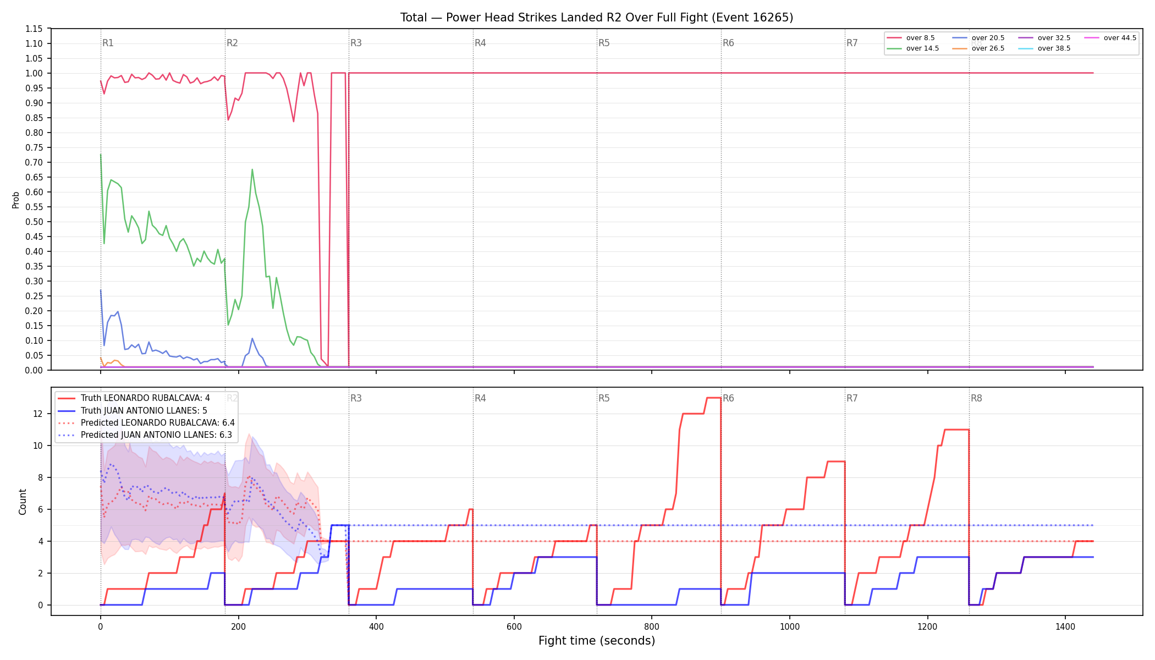
Task: Click the R7 label in the probability chart
Action: coord(853,43)
